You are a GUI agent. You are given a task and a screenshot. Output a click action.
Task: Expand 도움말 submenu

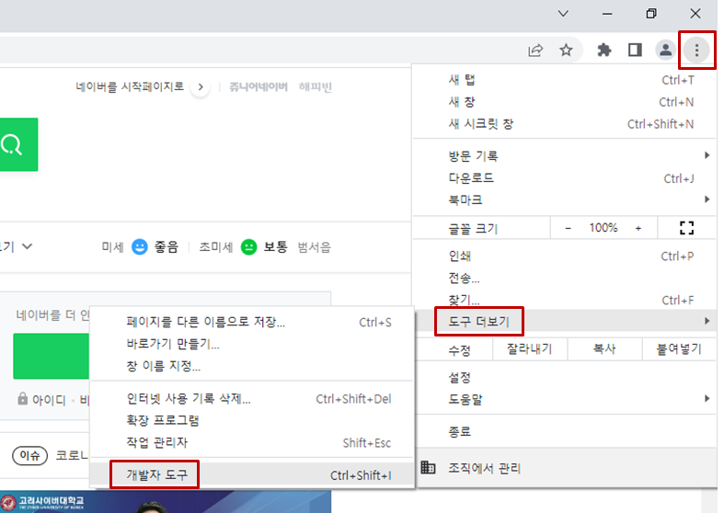click(x=565, y=400)
